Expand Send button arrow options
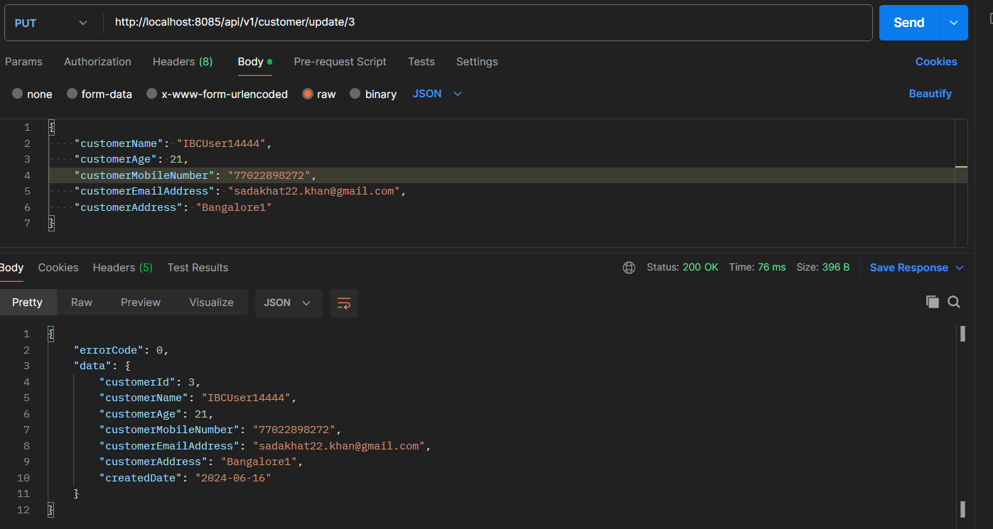 click(x=953, y=23)
